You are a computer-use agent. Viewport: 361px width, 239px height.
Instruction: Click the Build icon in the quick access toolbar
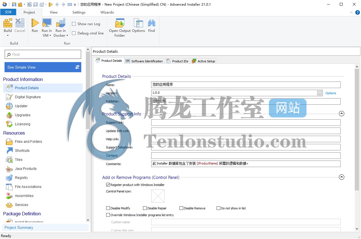pyautogui.click(x=20, y=5)
